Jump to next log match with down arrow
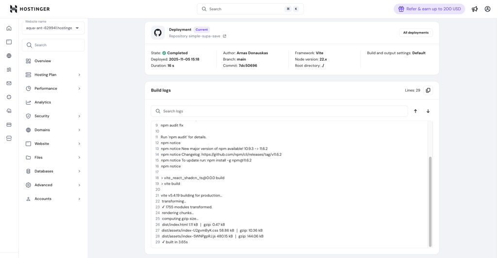 pos(428,111)
